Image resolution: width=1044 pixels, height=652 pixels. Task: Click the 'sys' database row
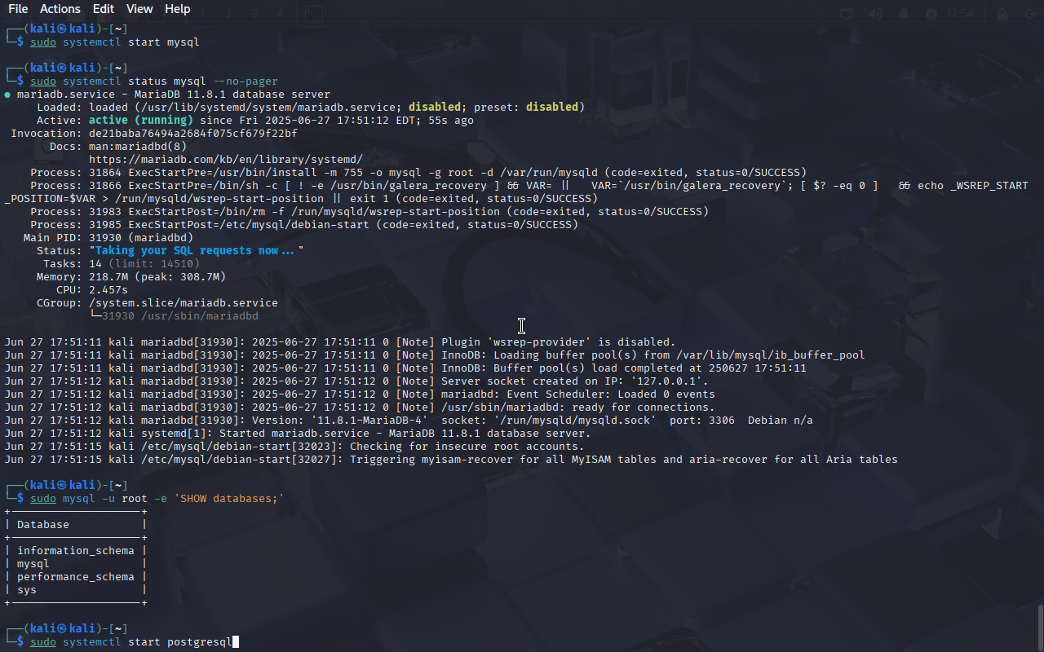[76, 590]
